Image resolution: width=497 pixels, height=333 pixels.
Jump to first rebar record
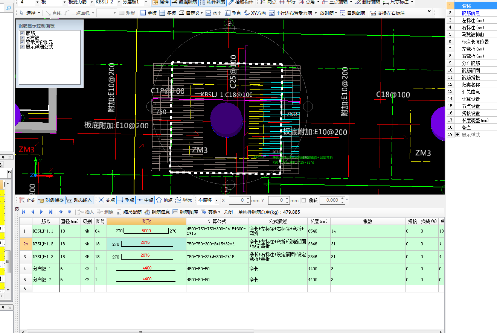[24, 212]
